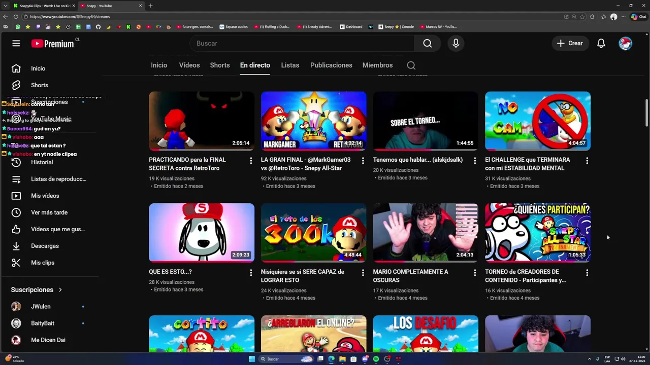Open options for MARIO COMPLETAMENTE A OSCURAS video
The height and width of the screenshot is (365, 650).
475,273
